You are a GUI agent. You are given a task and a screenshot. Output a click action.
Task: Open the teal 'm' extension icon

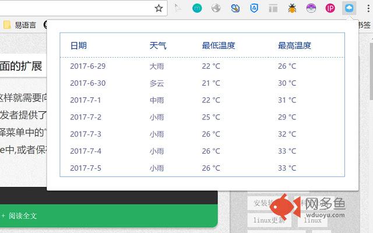[197, 8]
